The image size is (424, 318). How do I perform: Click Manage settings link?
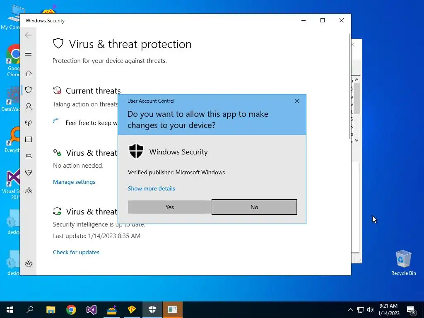coord(74,182)
